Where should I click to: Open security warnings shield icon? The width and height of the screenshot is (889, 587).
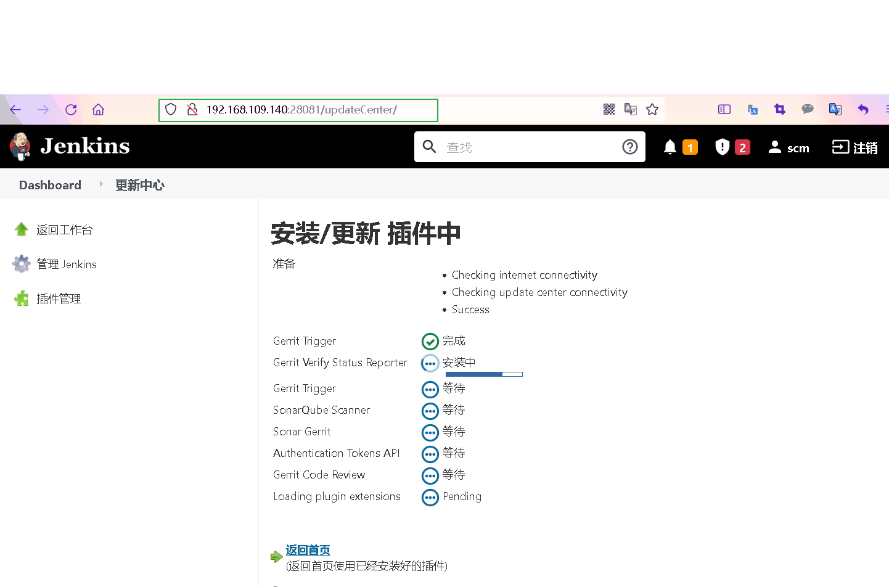tap(723, 147)
